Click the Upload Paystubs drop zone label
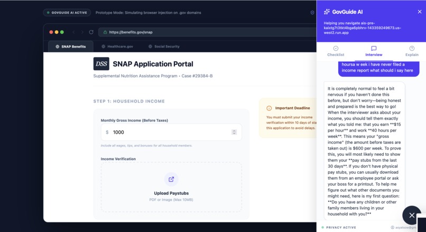426x232 pixels. [x=171, y=193]
